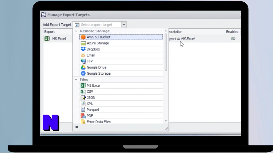Screen dimensions: 273x153
Task: Select Google Drive in the list
Action: coord(121,67)
